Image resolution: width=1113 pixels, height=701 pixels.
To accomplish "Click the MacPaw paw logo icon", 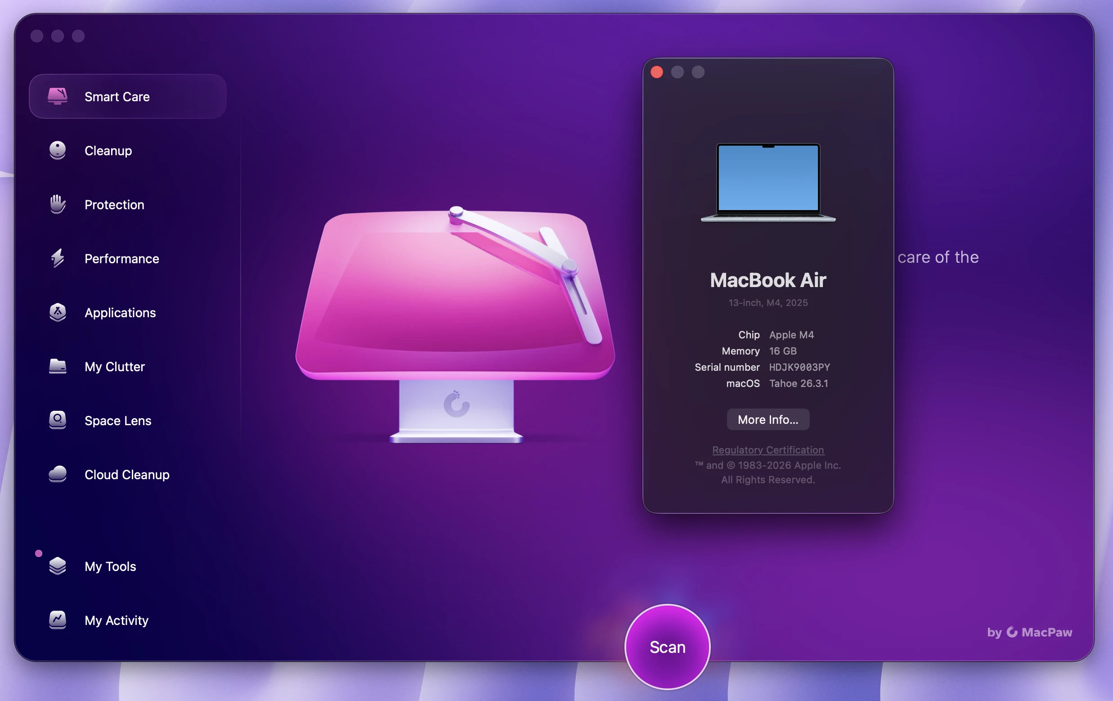I will [x=1012, y=632].
